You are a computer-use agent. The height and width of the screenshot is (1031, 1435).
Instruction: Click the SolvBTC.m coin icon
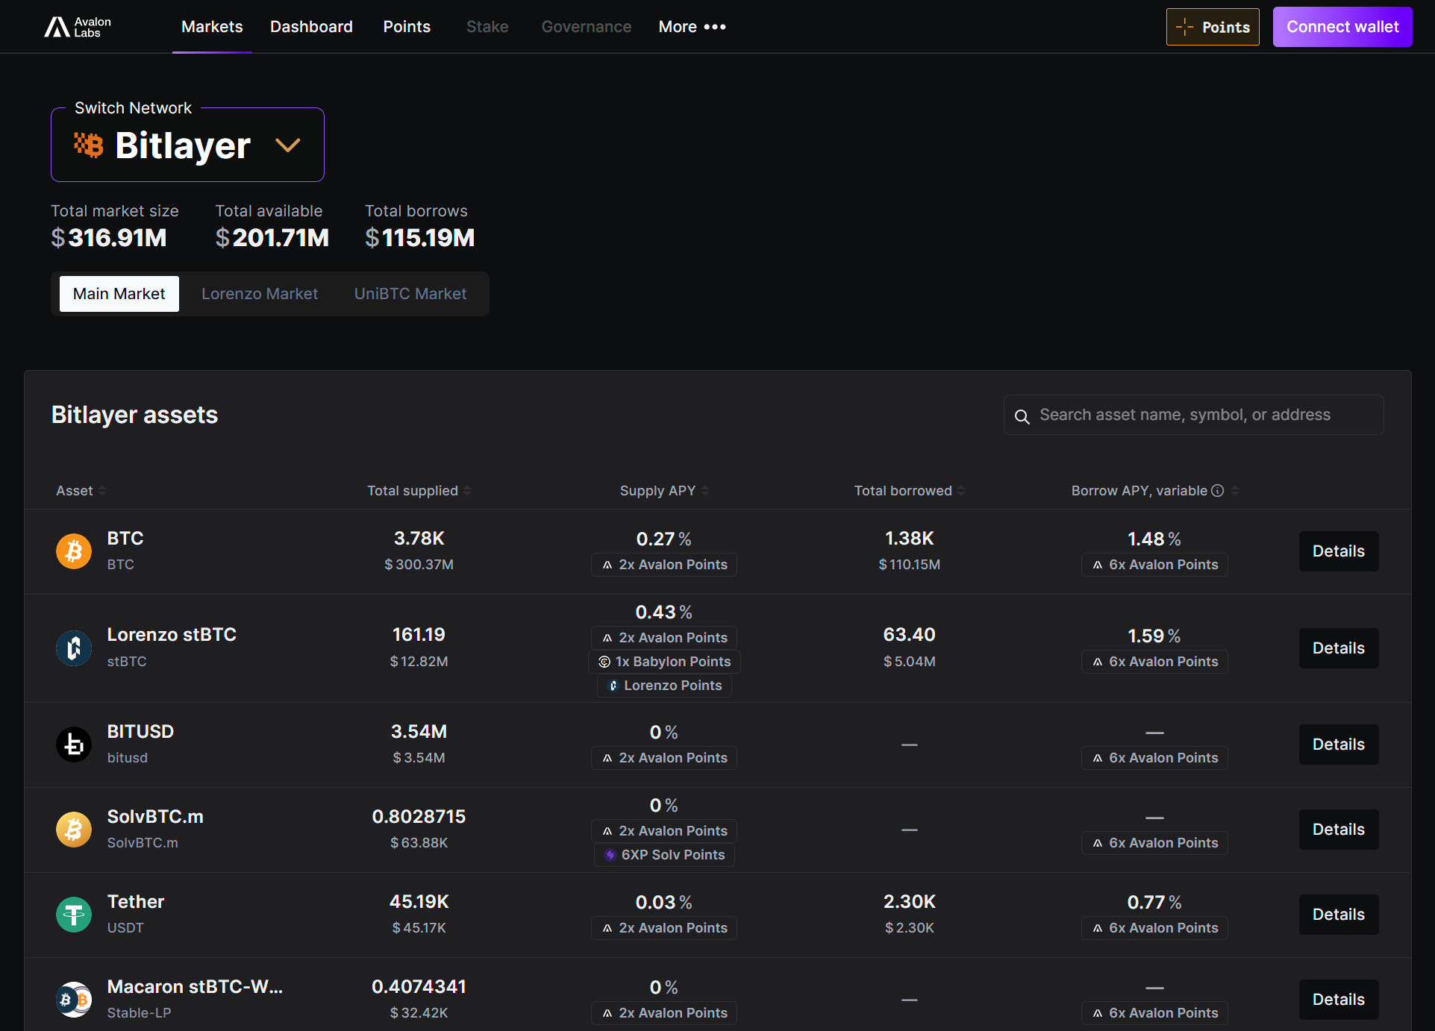74,830
